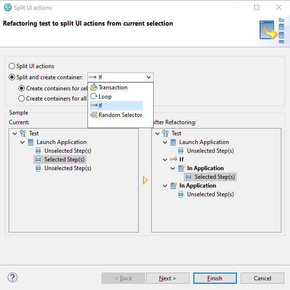Click the Finish button

(215, 278)
